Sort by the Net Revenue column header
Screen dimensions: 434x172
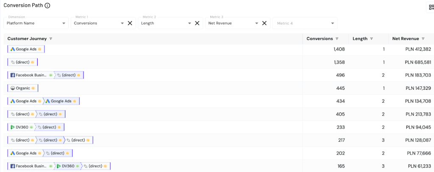[405, 39]
